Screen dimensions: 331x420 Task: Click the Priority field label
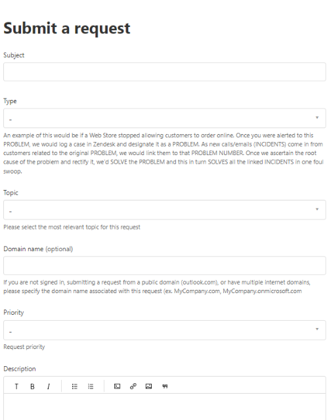[14, 313]
